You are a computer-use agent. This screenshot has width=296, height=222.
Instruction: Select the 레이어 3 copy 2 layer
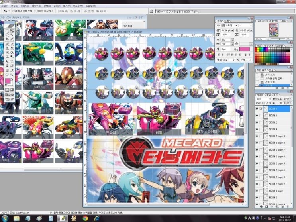click(276, 184)
